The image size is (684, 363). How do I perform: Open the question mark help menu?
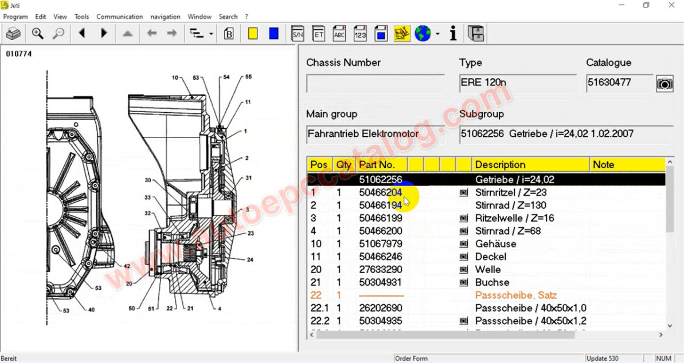pyautogui.click(x=247, y=17)
